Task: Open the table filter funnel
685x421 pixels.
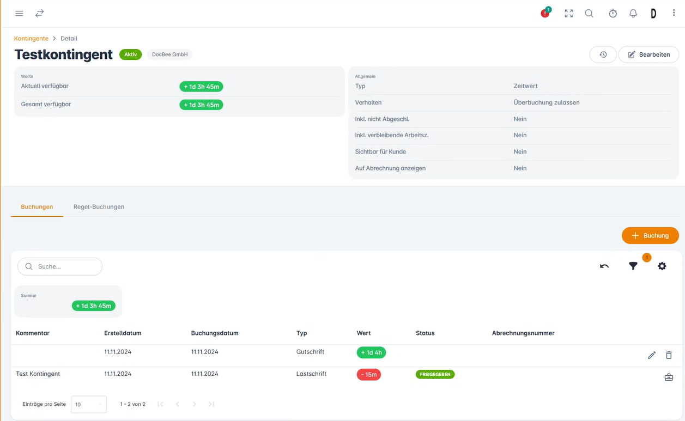Action: 633,266
